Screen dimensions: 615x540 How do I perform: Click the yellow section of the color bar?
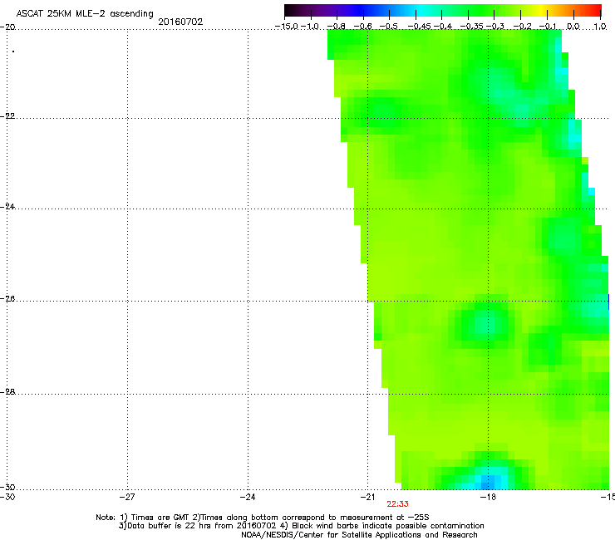pos(541,10)
